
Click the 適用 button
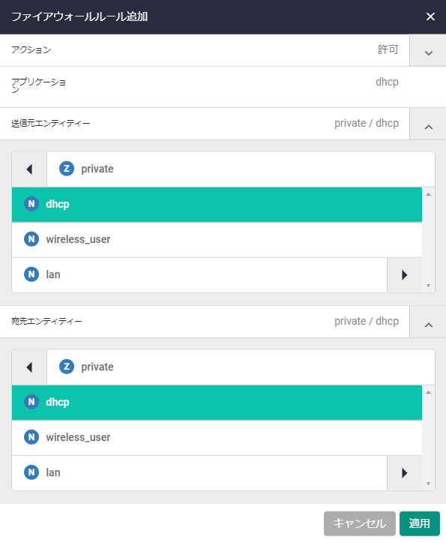(x=419, y=523)
